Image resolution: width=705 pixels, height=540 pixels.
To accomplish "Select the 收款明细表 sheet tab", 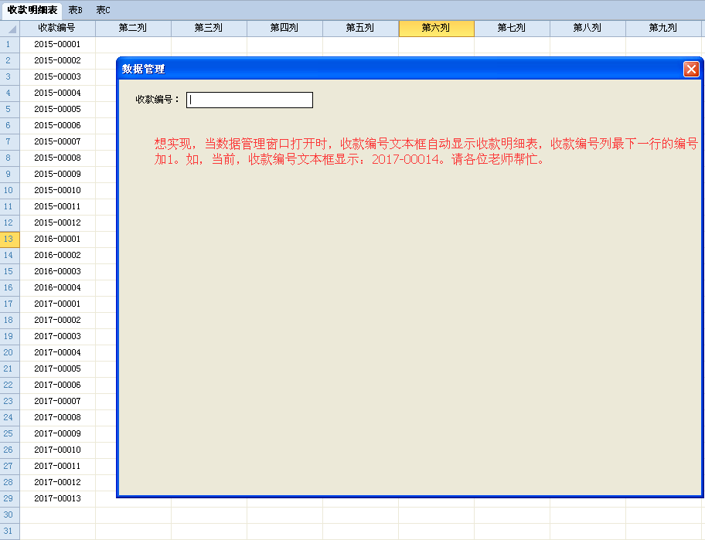I will coord(32,10).
